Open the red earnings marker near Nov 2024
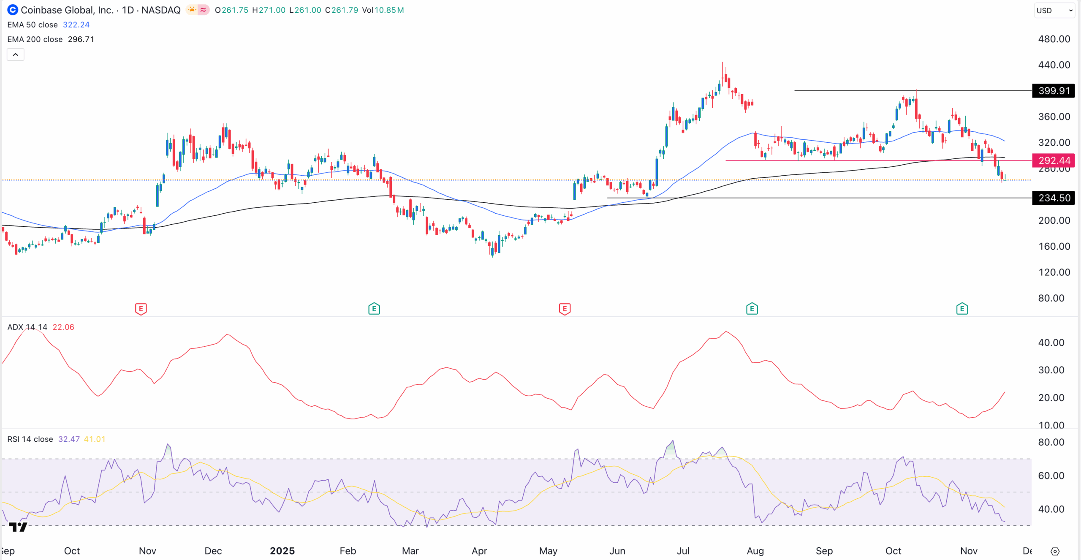Screen dimensions: 1081x560 pyautogui.click(x=141, y=309)
